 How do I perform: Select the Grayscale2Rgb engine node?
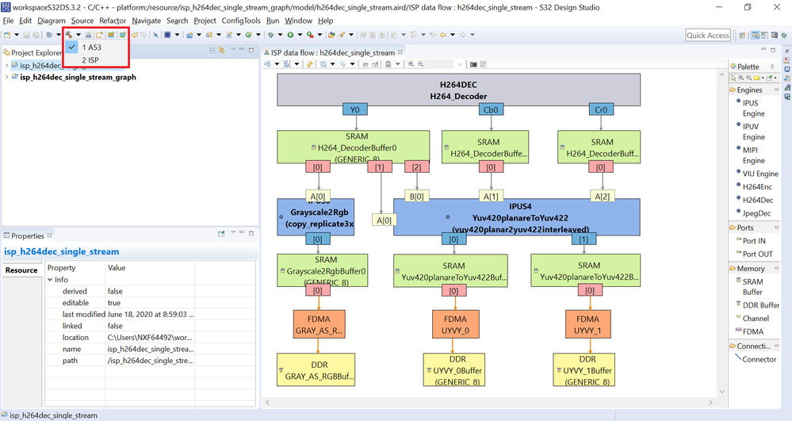click(x=316, y=218)
